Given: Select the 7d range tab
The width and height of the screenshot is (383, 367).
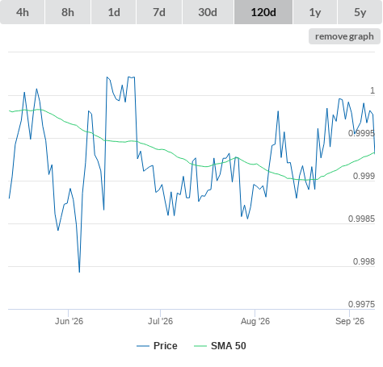Looking at the screenshot, I should coord(159,12).
